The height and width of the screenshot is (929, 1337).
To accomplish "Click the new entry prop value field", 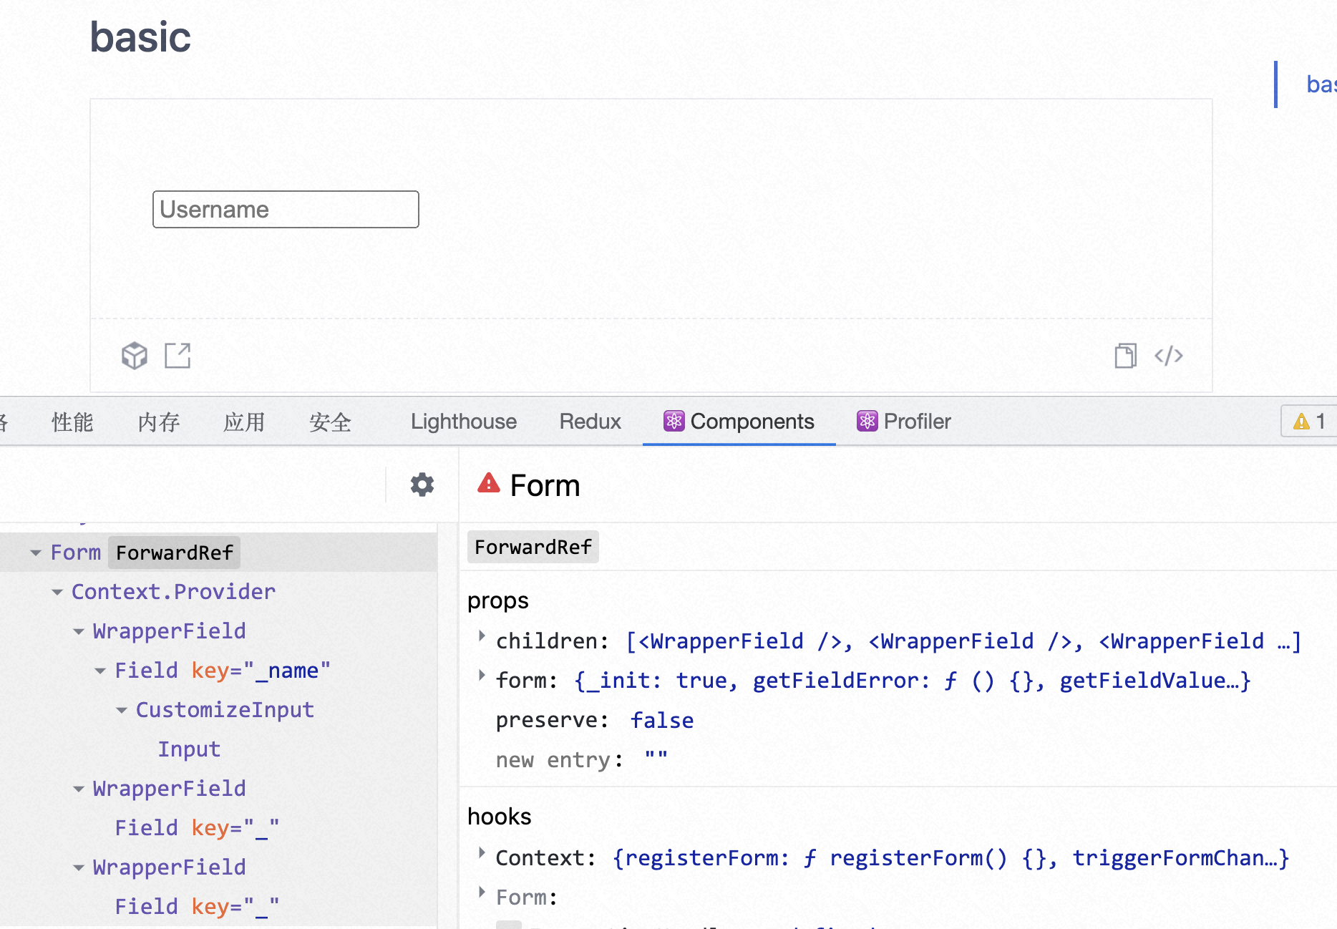I will (x=656, y=759).
